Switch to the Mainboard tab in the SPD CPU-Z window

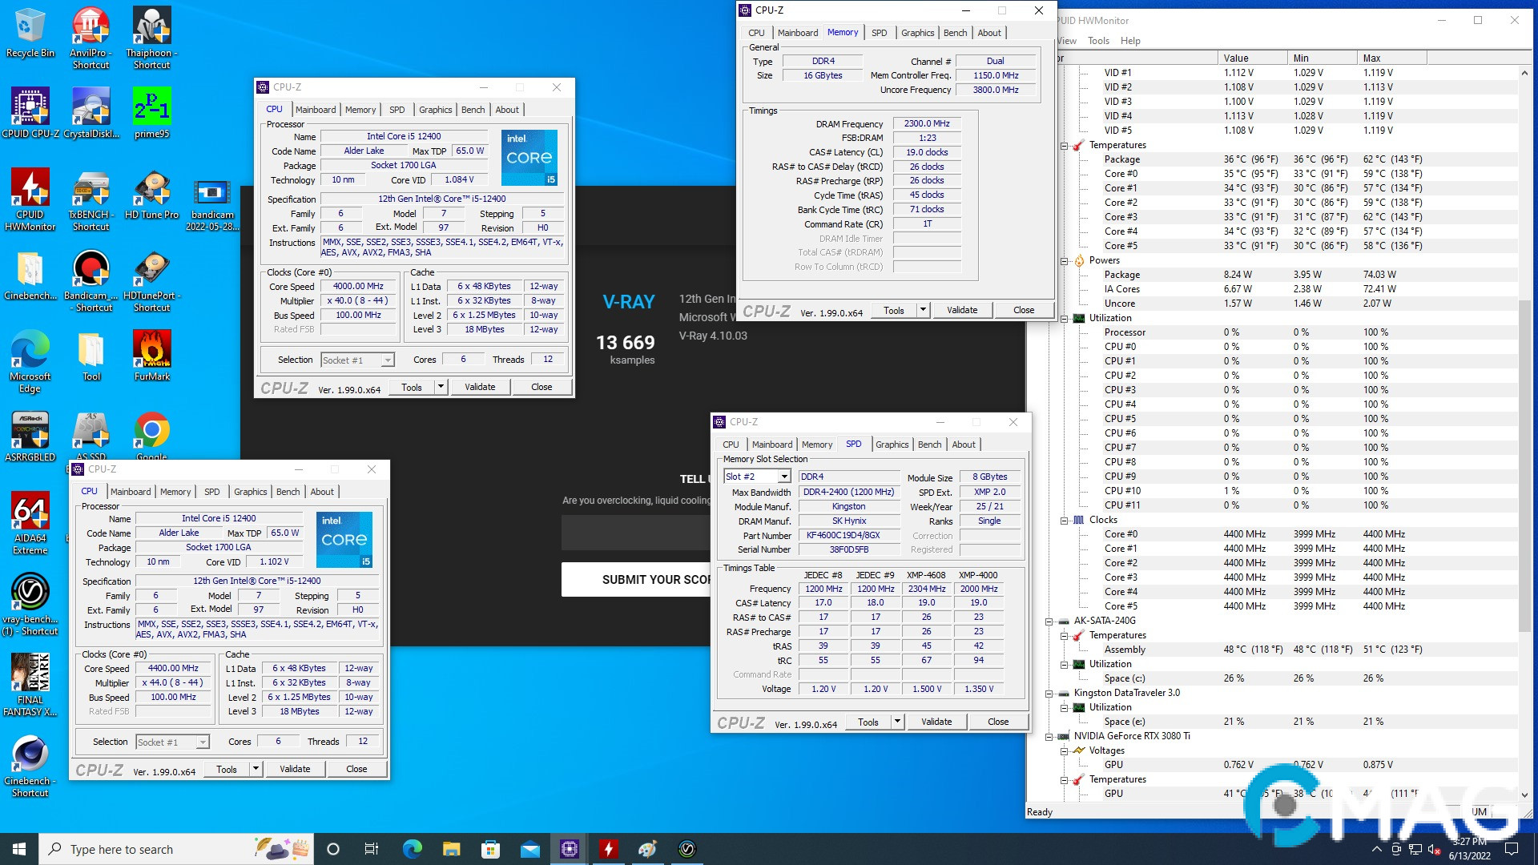[771, 445]
